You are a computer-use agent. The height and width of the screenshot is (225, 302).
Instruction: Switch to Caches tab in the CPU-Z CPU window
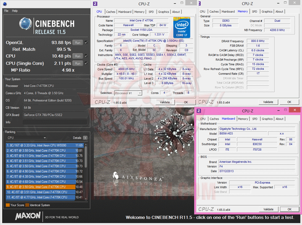[x=111, y=12]
